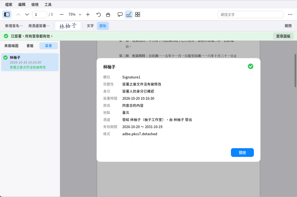
Task: Switch to 書籤 tab
Action: pos(30,46)
